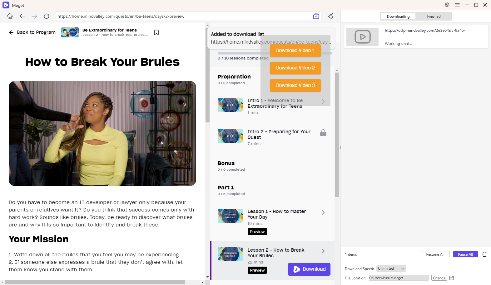Click the broom clear icon beside address bar
This screenshot has height=285, width=491.
tap(331, 16)
